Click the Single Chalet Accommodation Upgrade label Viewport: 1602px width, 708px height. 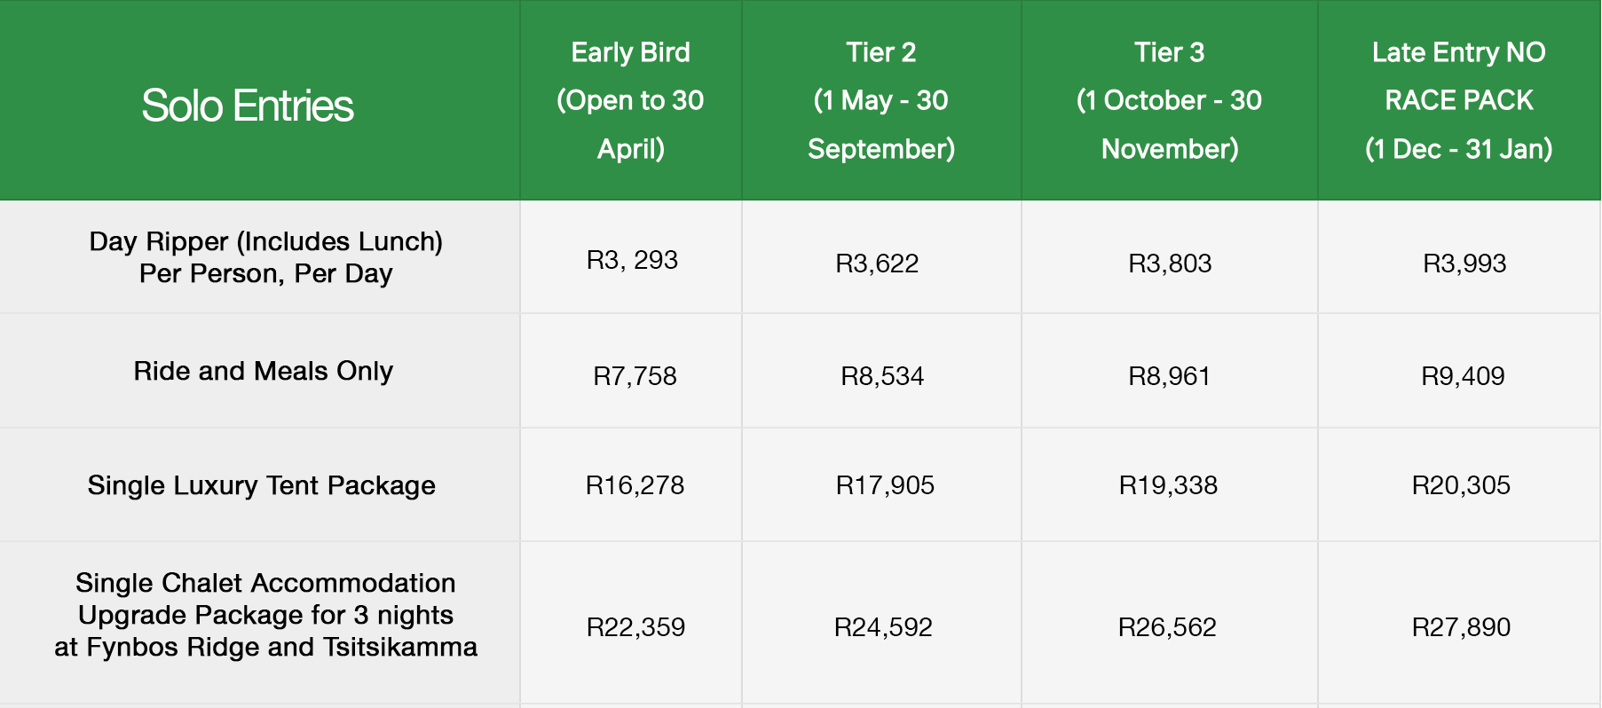[265, 615]
